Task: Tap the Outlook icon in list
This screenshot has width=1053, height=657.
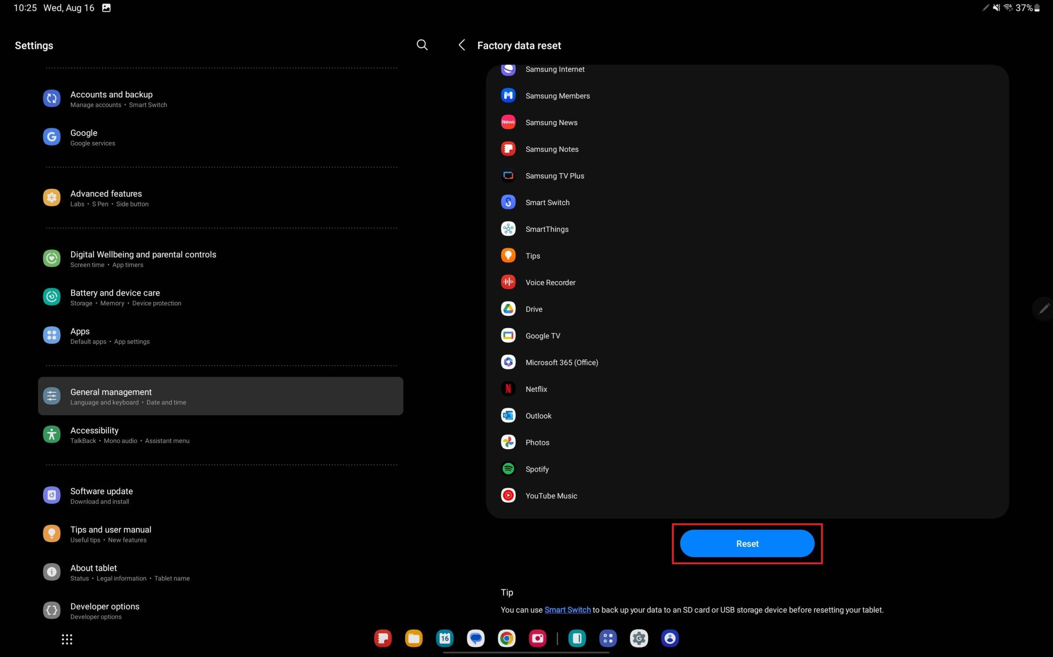Action: (508, 415)
